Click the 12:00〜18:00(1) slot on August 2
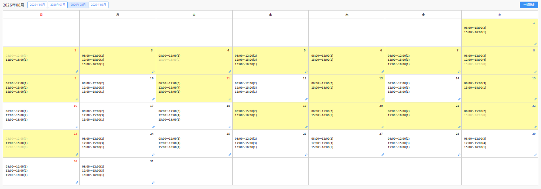 pyautogui.click(x=17, y=60)
